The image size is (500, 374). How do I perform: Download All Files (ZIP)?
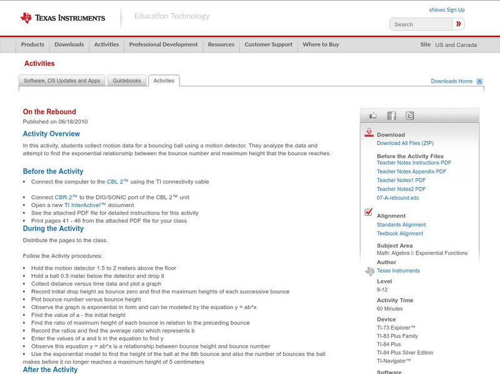[x=405, y=143]
